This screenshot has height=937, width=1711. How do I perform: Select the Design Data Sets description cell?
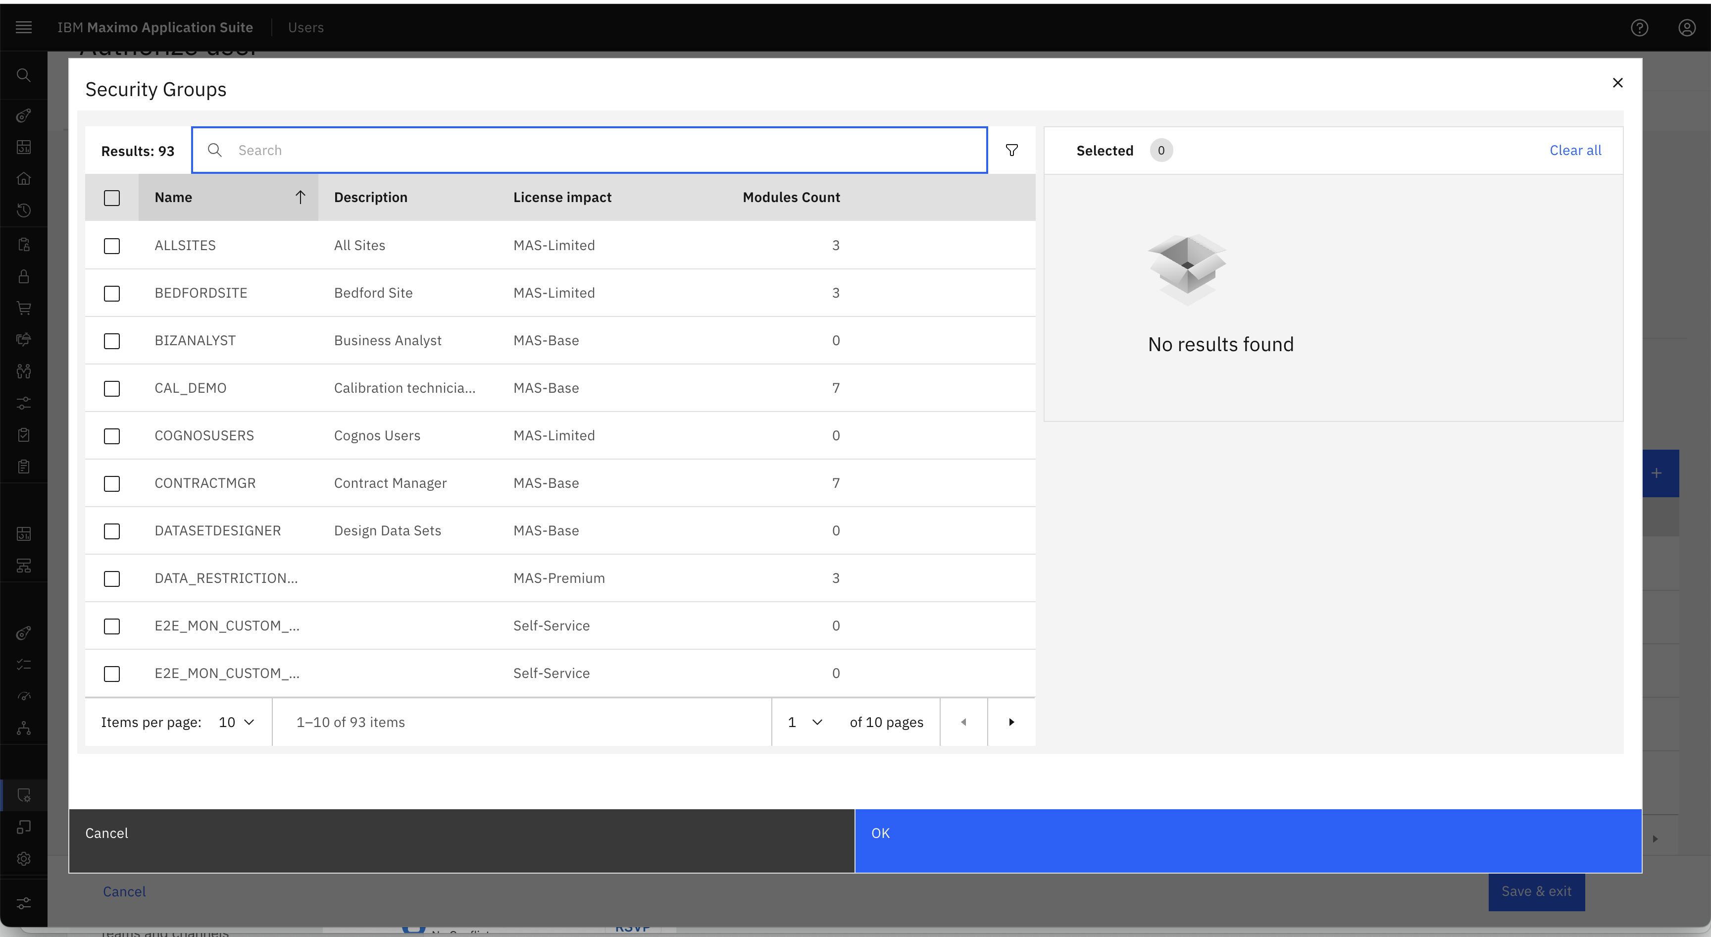pos(388,530)
